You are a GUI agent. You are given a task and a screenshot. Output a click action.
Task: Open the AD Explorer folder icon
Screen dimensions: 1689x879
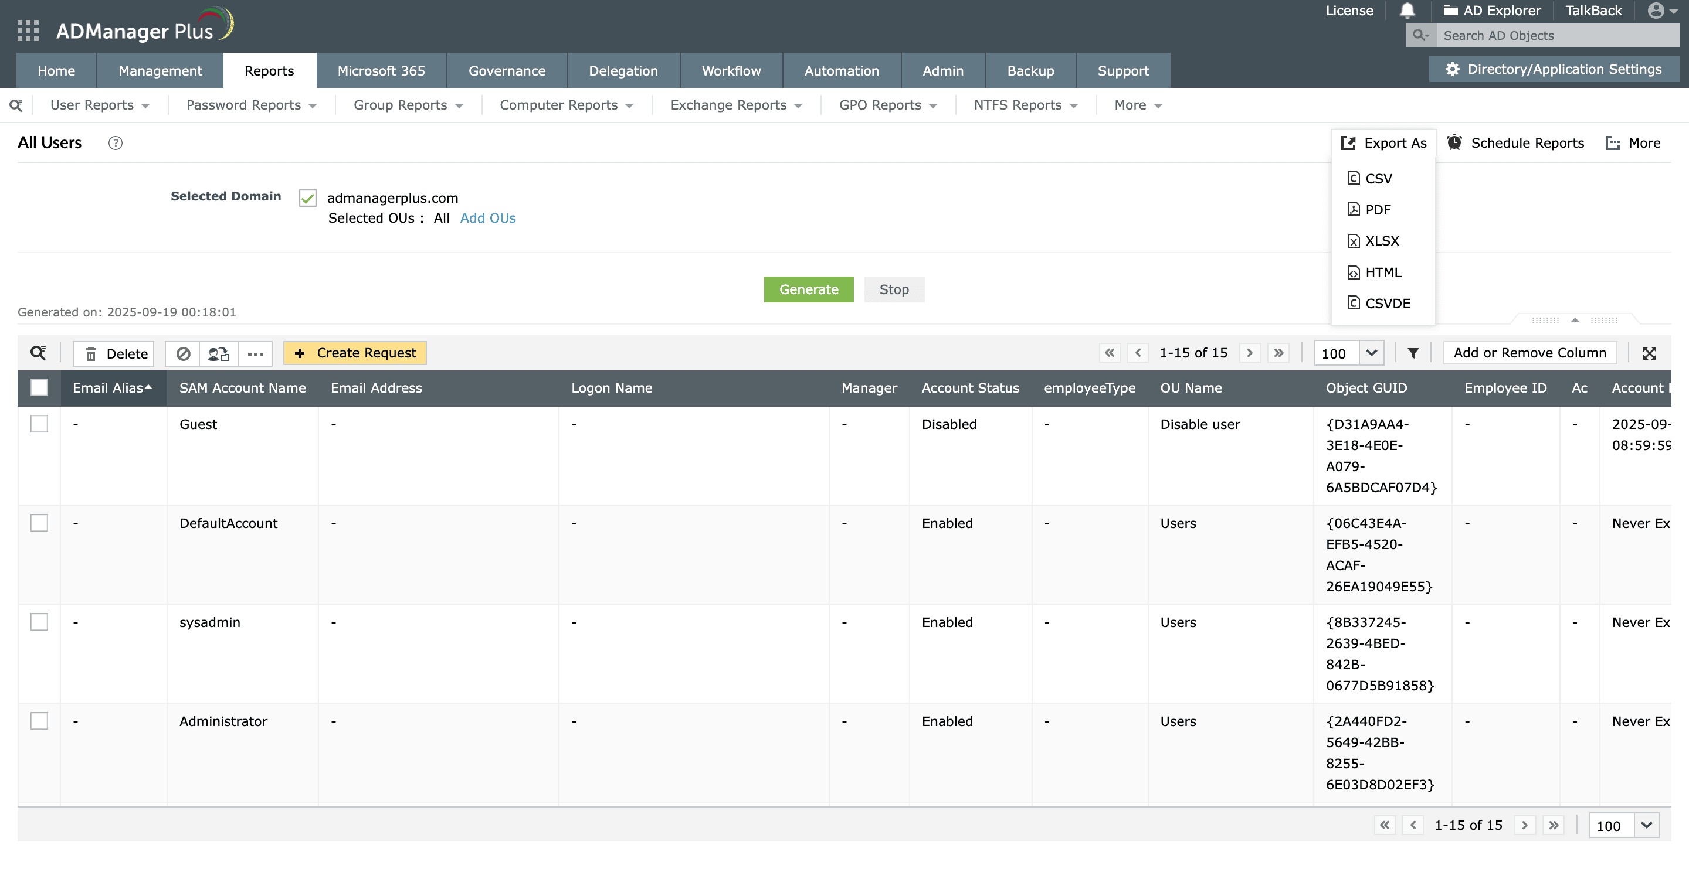click(x=1450, y=11)
